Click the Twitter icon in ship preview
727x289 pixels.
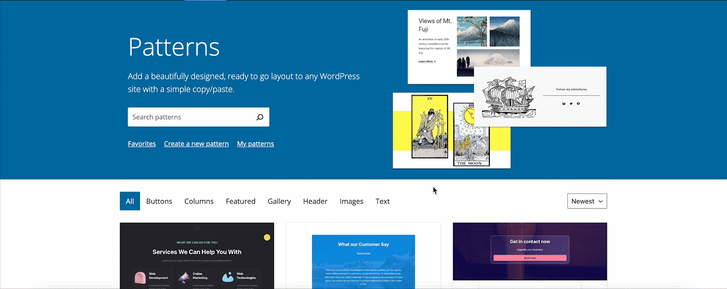[x=571, y=103]
